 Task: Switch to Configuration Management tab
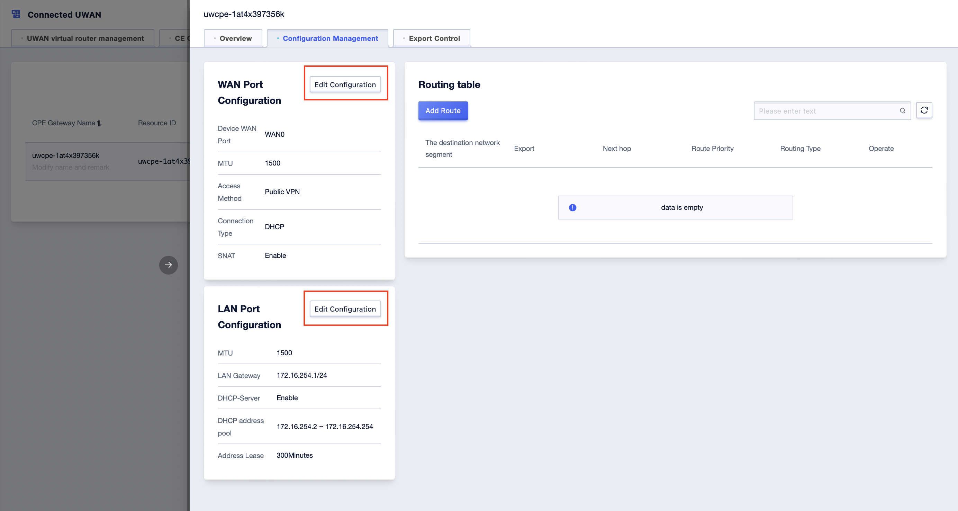pos(327,38)
